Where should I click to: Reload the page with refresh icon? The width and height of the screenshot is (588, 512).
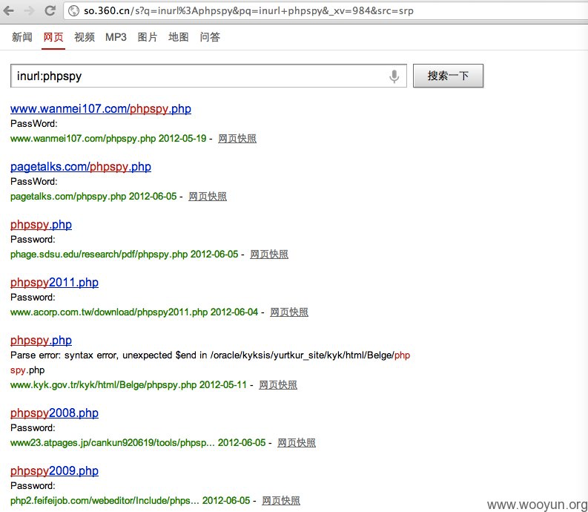[x=50, y=11]
